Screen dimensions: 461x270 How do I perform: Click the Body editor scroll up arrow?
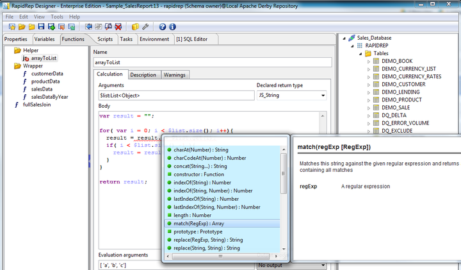[323, 116]
